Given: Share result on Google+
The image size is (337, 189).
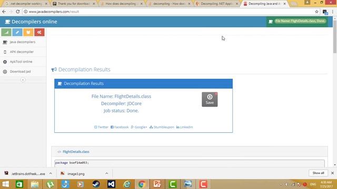Looking at the screenshot, I should 139,127.
